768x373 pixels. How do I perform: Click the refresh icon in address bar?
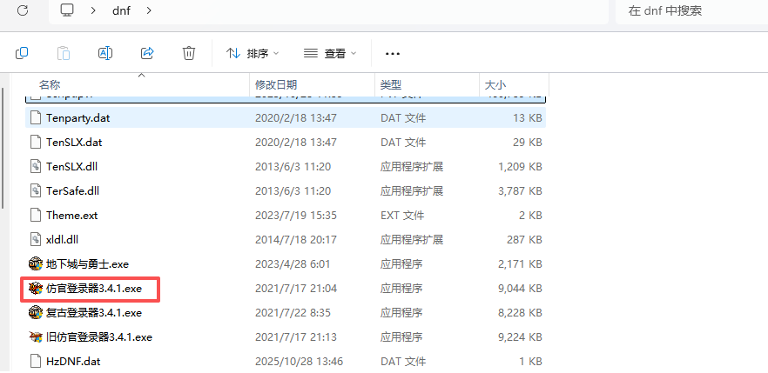tap(22, 10)
